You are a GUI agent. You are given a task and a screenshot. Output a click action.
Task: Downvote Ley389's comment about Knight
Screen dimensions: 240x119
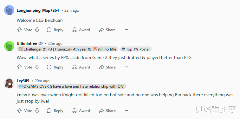click(37, 110)
